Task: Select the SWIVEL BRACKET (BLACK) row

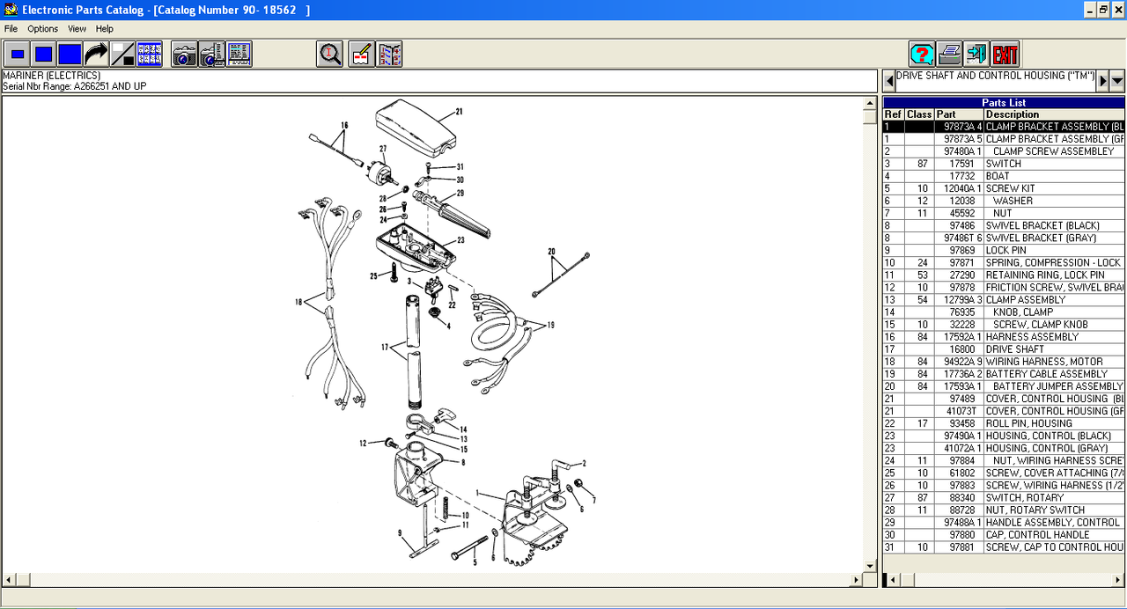Action: click(x=1004, y=225)
